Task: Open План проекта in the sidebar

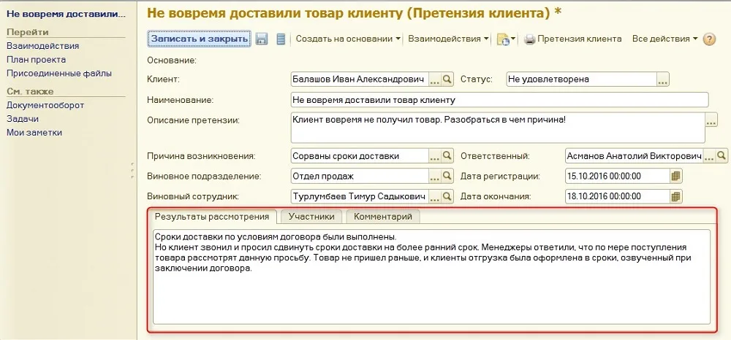Action: [x=36, y=60]
